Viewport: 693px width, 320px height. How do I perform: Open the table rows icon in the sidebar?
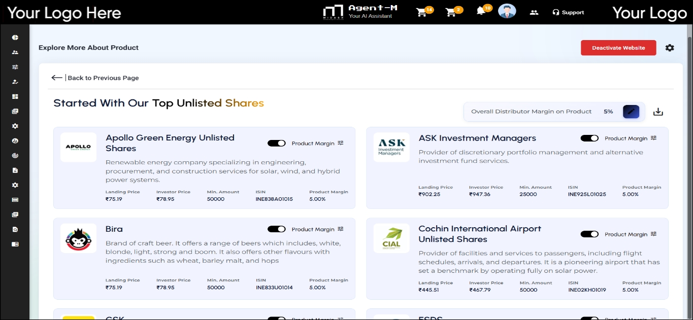click(15, 200)
